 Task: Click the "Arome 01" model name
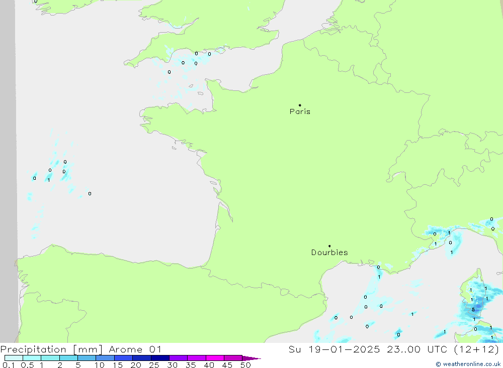135,349
